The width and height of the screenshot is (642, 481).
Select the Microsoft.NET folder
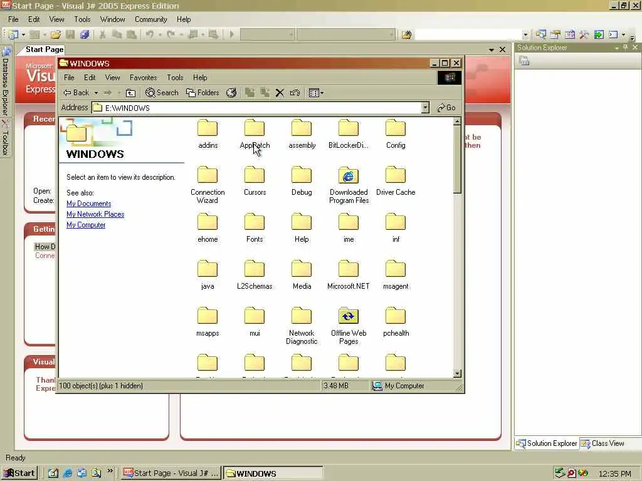click(349, 275)
